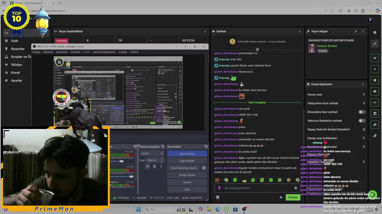
Task: Toggle Abonelere özel sohbet switch
Action: 362,112
